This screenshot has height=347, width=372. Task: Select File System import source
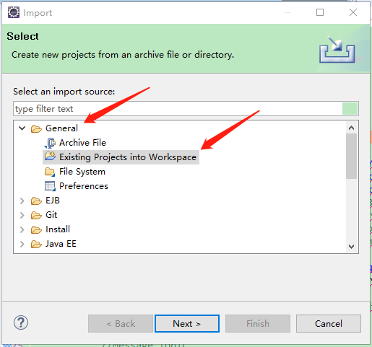[82, 172]
